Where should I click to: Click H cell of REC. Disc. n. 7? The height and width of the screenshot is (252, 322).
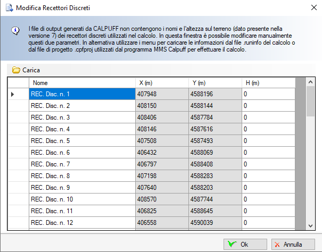(268, 164)
